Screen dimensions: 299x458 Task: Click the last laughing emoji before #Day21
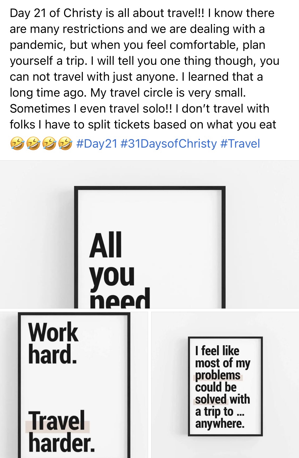coord(65,144)
